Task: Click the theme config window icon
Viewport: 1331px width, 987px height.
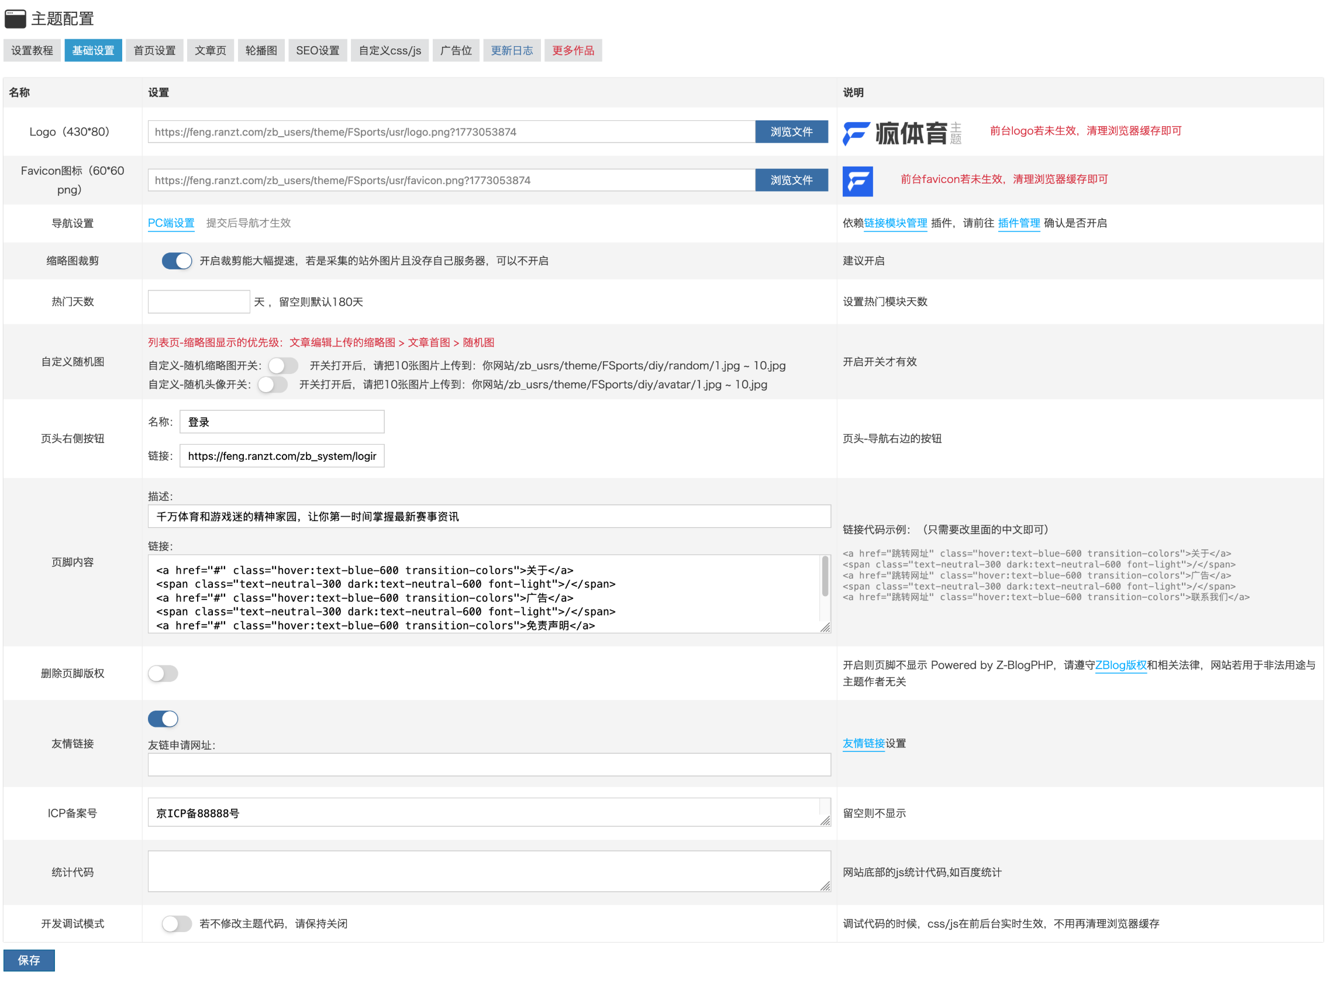Action: tap(15, 19)
